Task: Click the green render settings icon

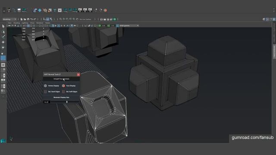Action: (x=115, y=19)
